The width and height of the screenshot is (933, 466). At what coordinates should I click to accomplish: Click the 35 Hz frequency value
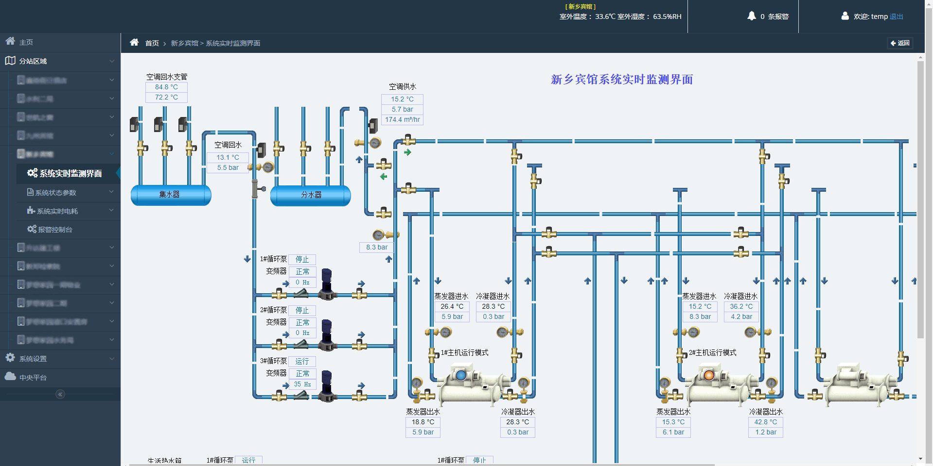click(x=302, y=384)
